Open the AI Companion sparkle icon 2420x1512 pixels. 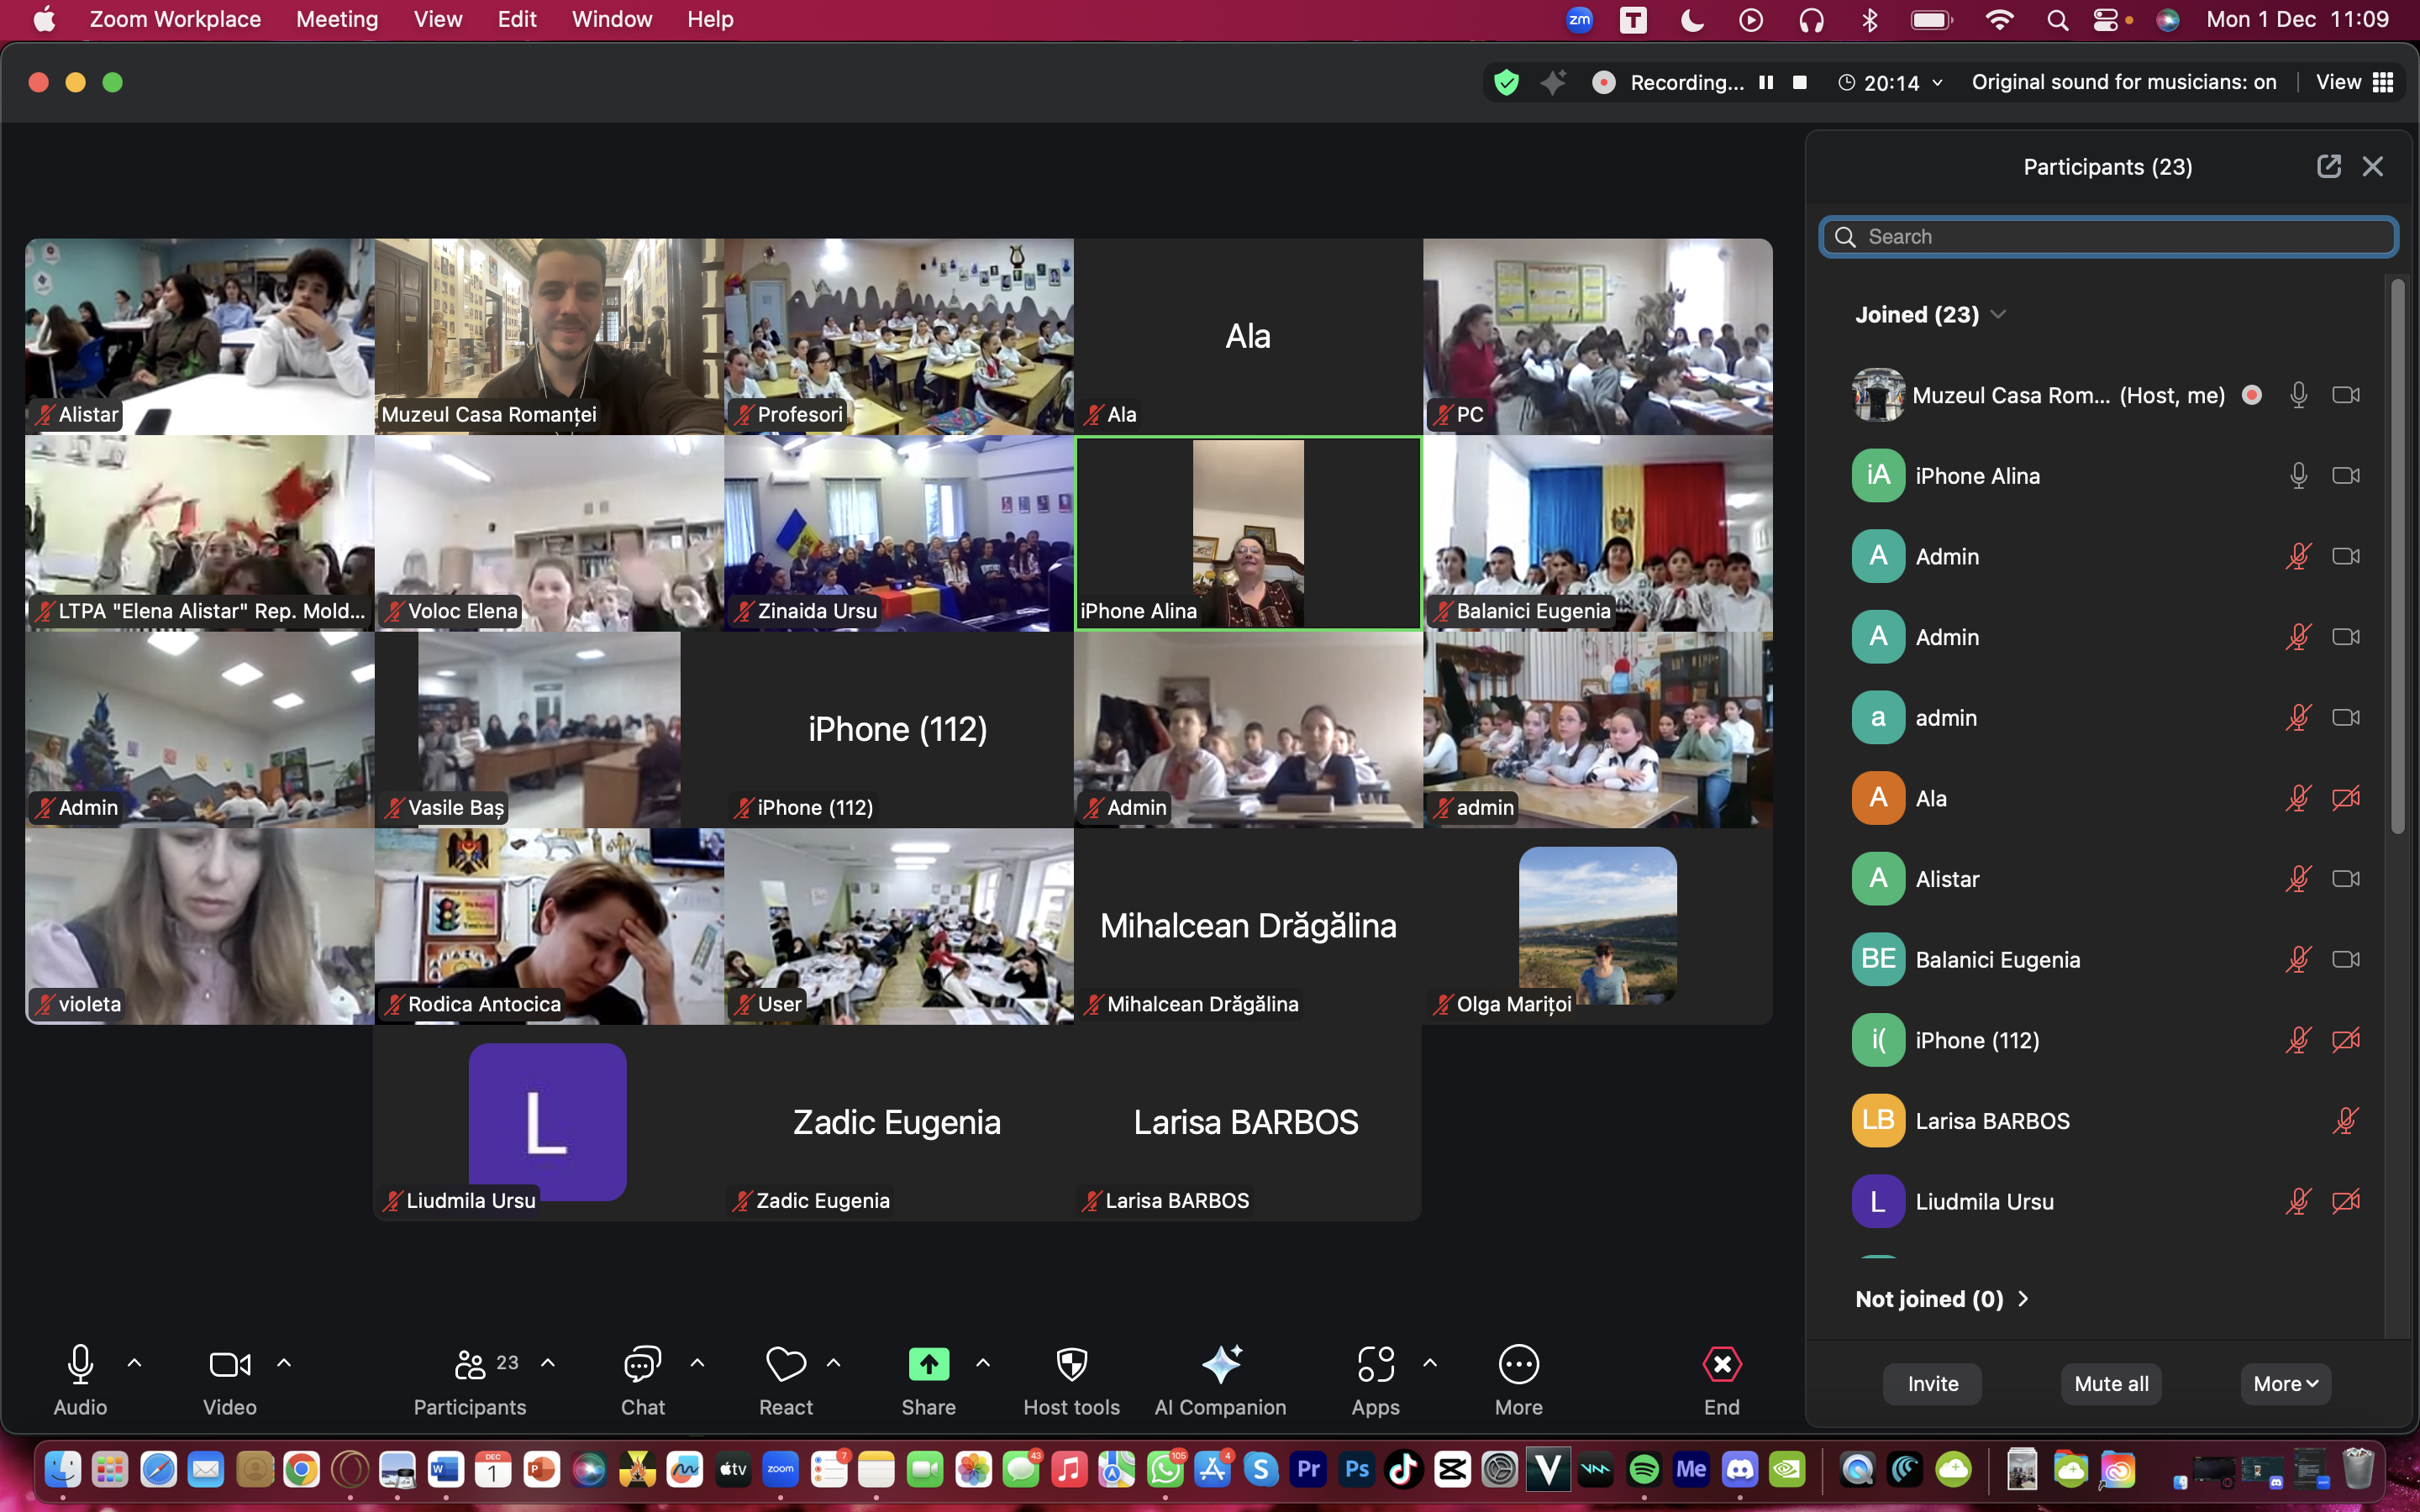[x=1220, y=1364]
